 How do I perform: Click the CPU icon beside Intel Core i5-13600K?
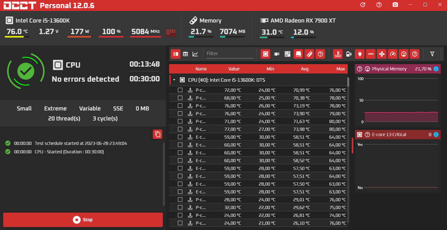9,21
